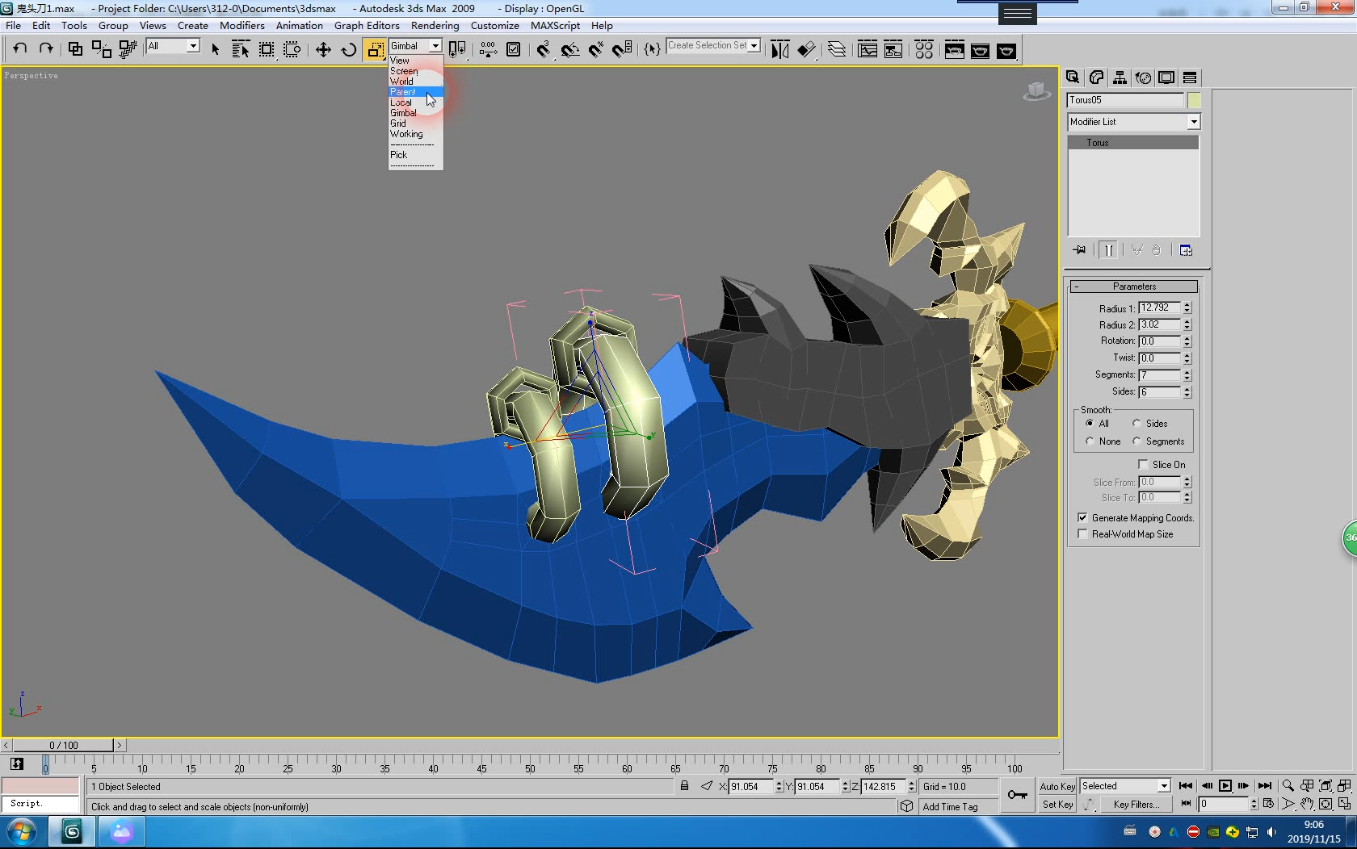Screen dimensions: 1357x849
Task: Toggle the Spinner Snap magnet icon
Action: [622, 49]
